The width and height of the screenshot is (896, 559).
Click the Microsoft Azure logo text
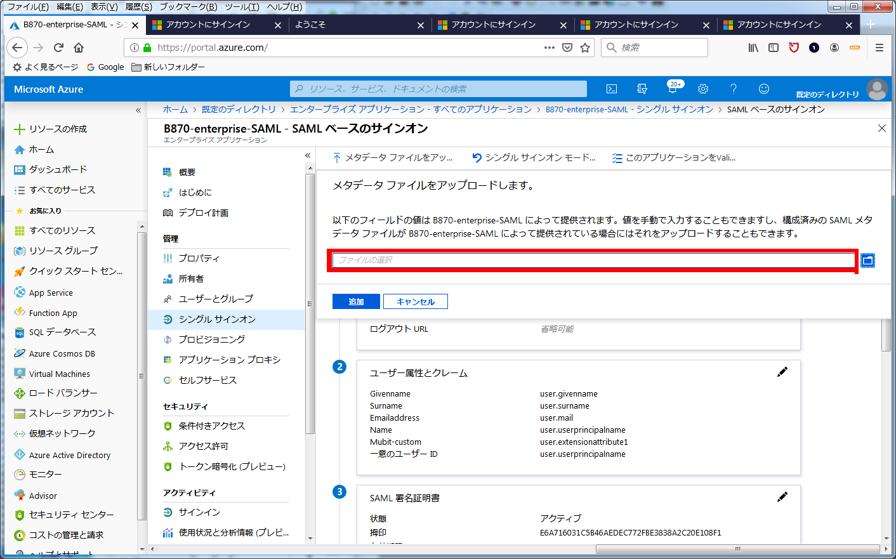tap(49, 89)
